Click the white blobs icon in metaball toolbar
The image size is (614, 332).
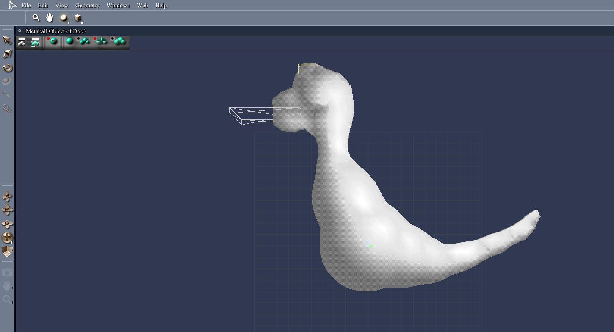pos(22,42)
